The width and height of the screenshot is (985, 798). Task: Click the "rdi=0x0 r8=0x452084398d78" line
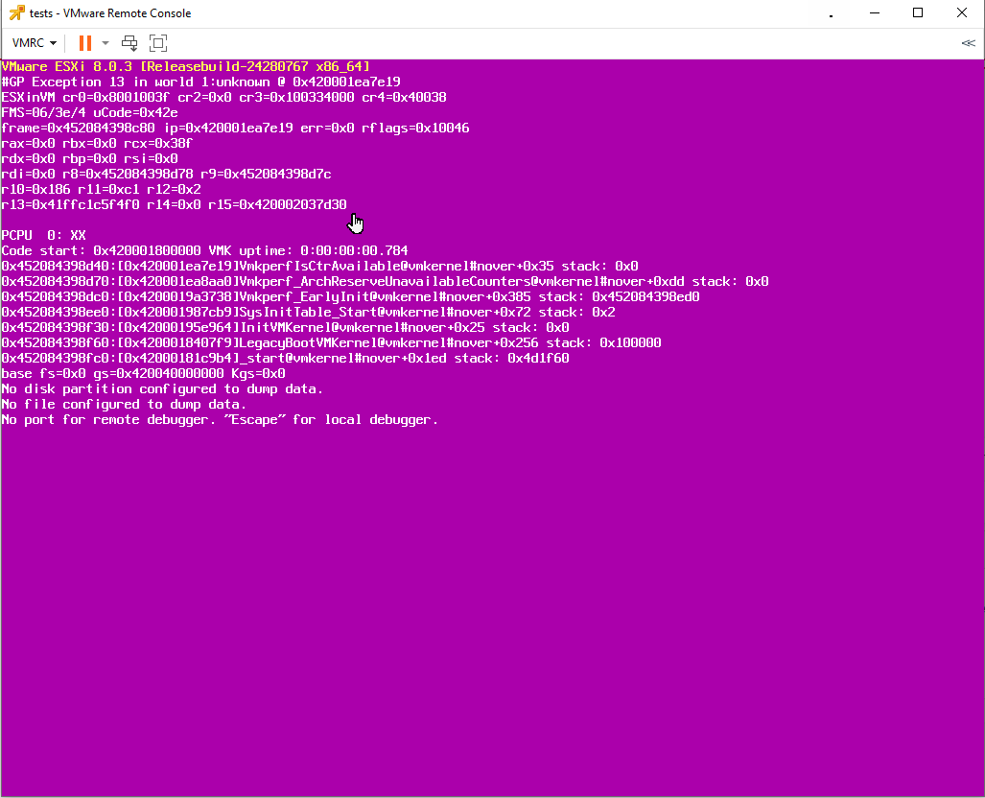[166, 174]
